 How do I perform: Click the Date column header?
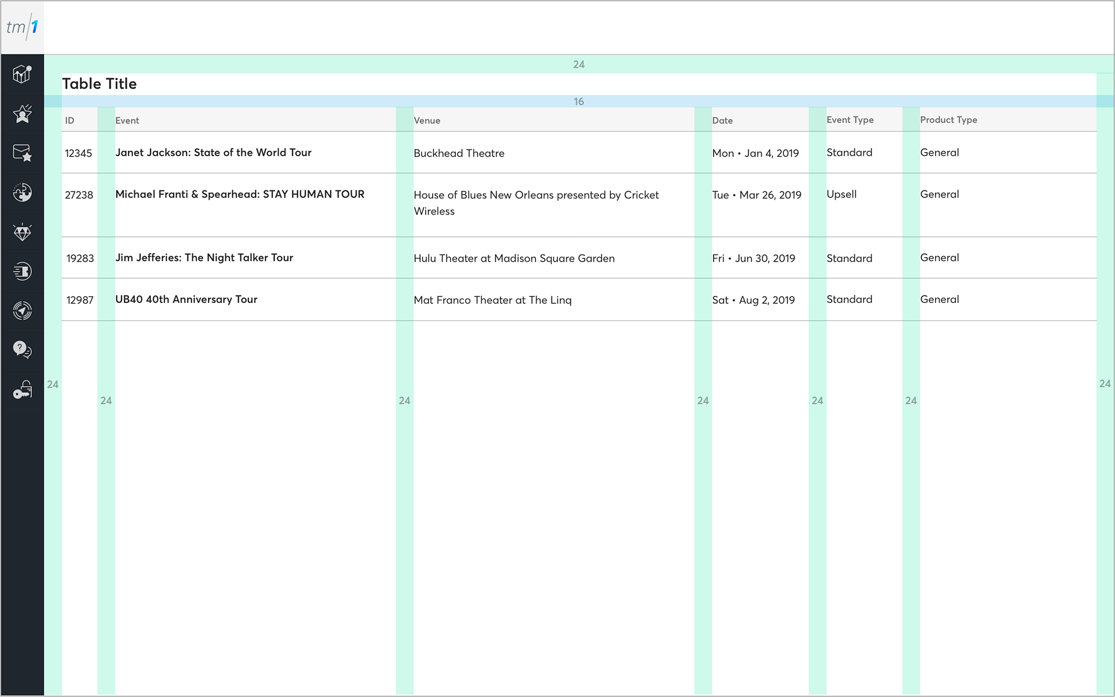click(722, 121)
